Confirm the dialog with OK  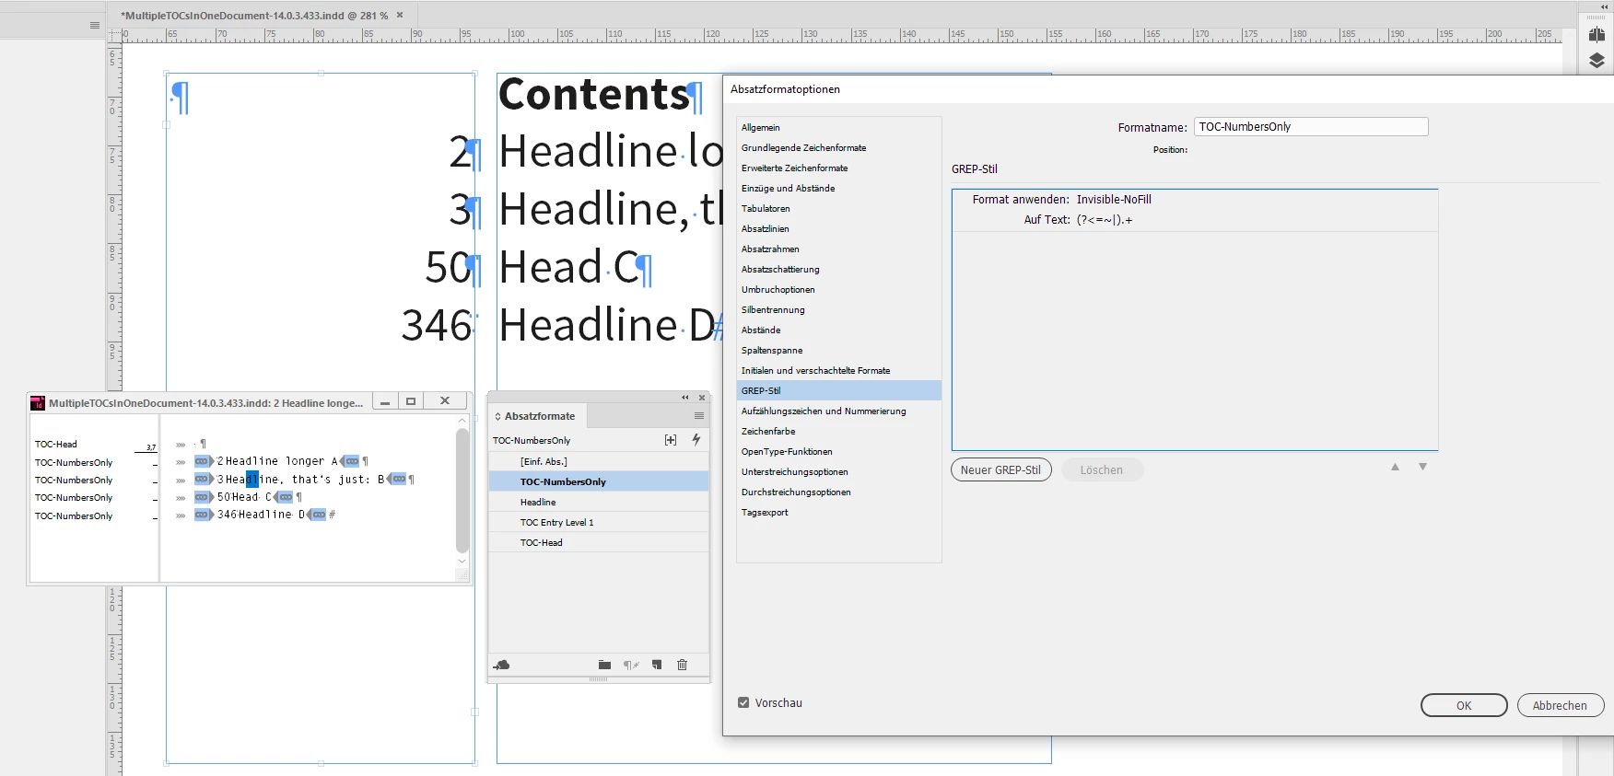pyautogui.click(x=1464, y=705)
